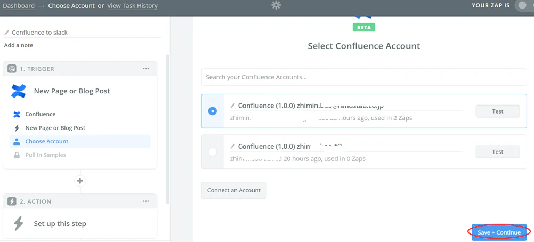534x242 pixels.
Task: Add a step with the plus button
Action: point(80,181)
